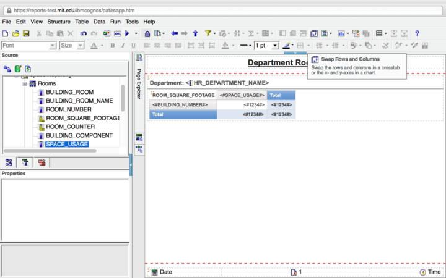The width and height of the screenshot is (446, 278).
Task: Click the Save report icon
Action: [26, 33]
